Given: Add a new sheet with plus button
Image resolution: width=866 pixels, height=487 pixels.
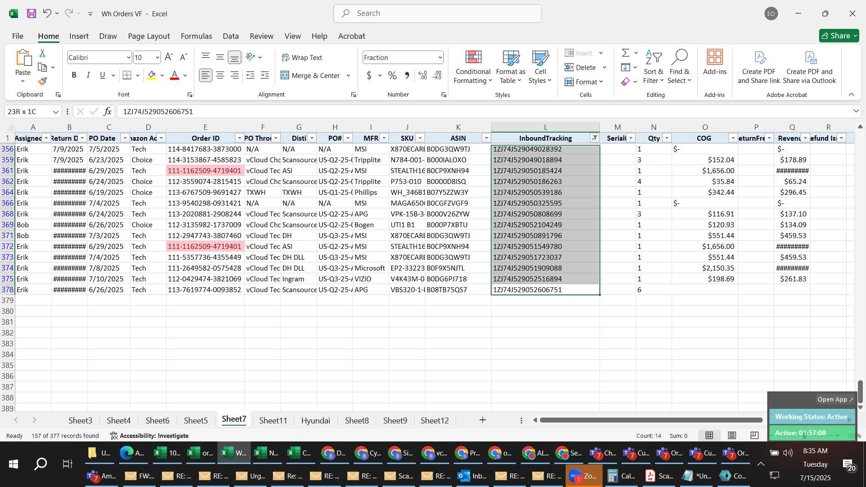Looking at the screenshot, I should 483,420.
